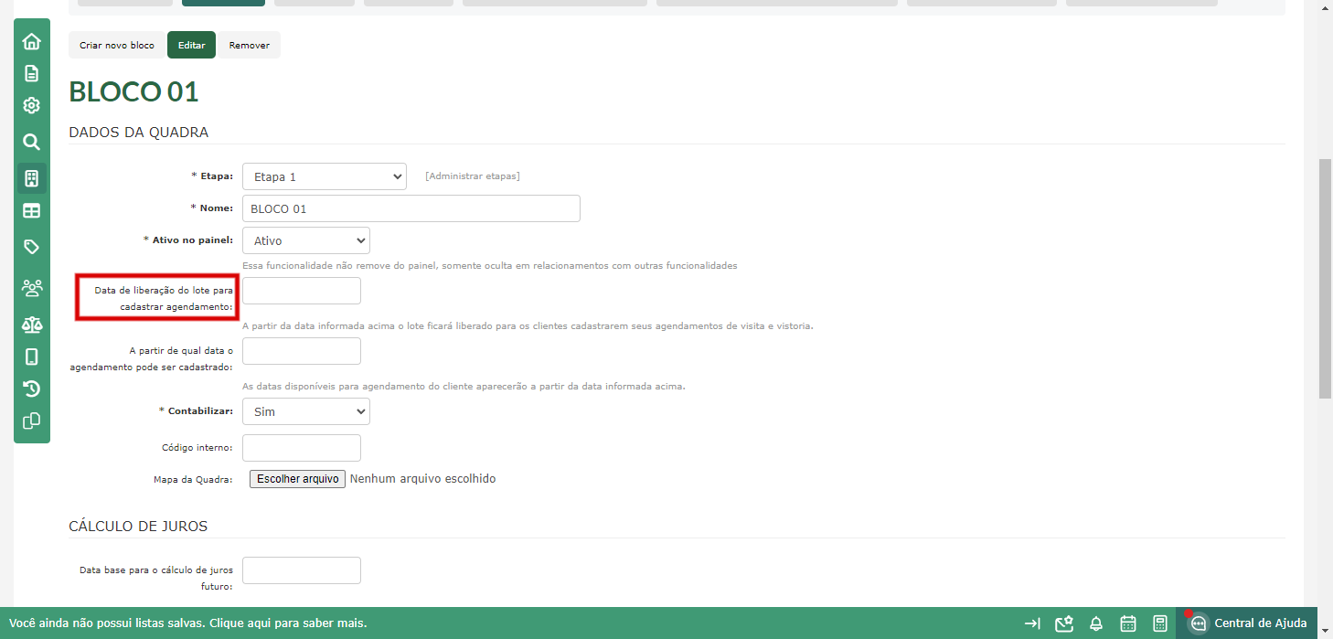
Task: Click the scrollbar down arrow
Action: click(1325, 631)
